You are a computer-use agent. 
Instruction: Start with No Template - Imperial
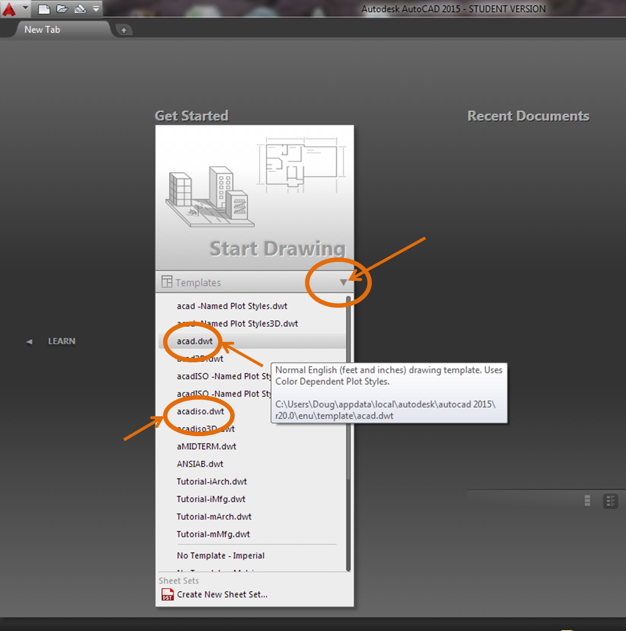click(x=221, y=556)
